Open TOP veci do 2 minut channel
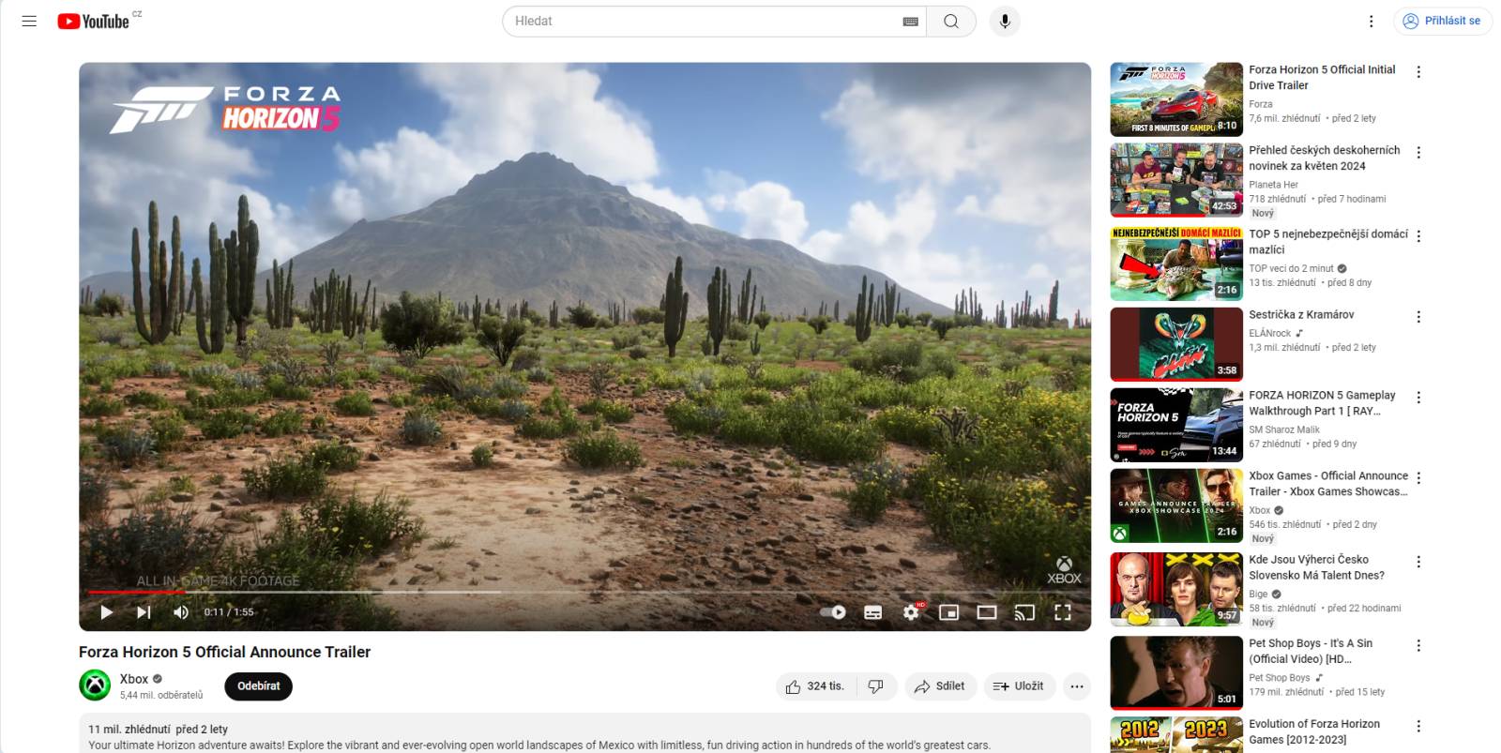The height and width of the screenshot is (753, 1501). (x=1291, y=268)
